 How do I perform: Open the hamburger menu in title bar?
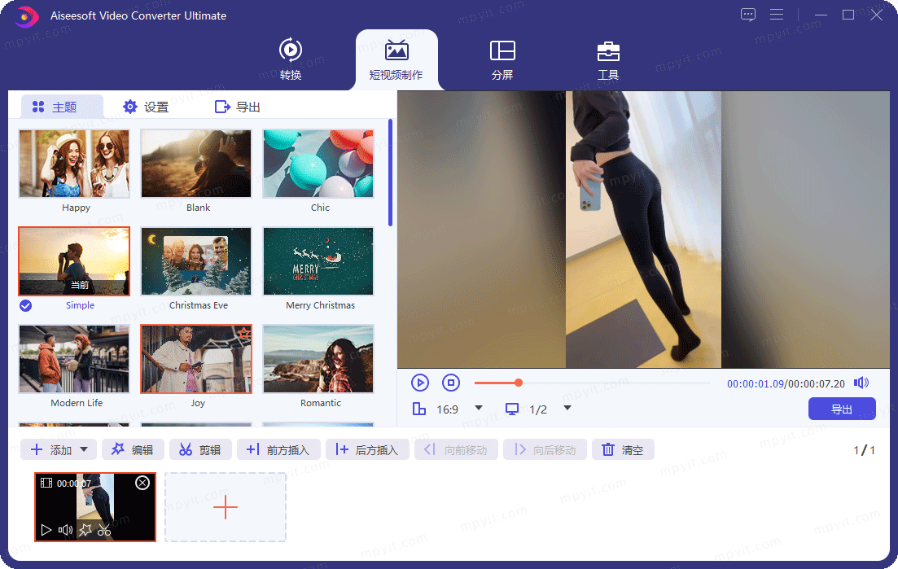(x=777, y=15)
